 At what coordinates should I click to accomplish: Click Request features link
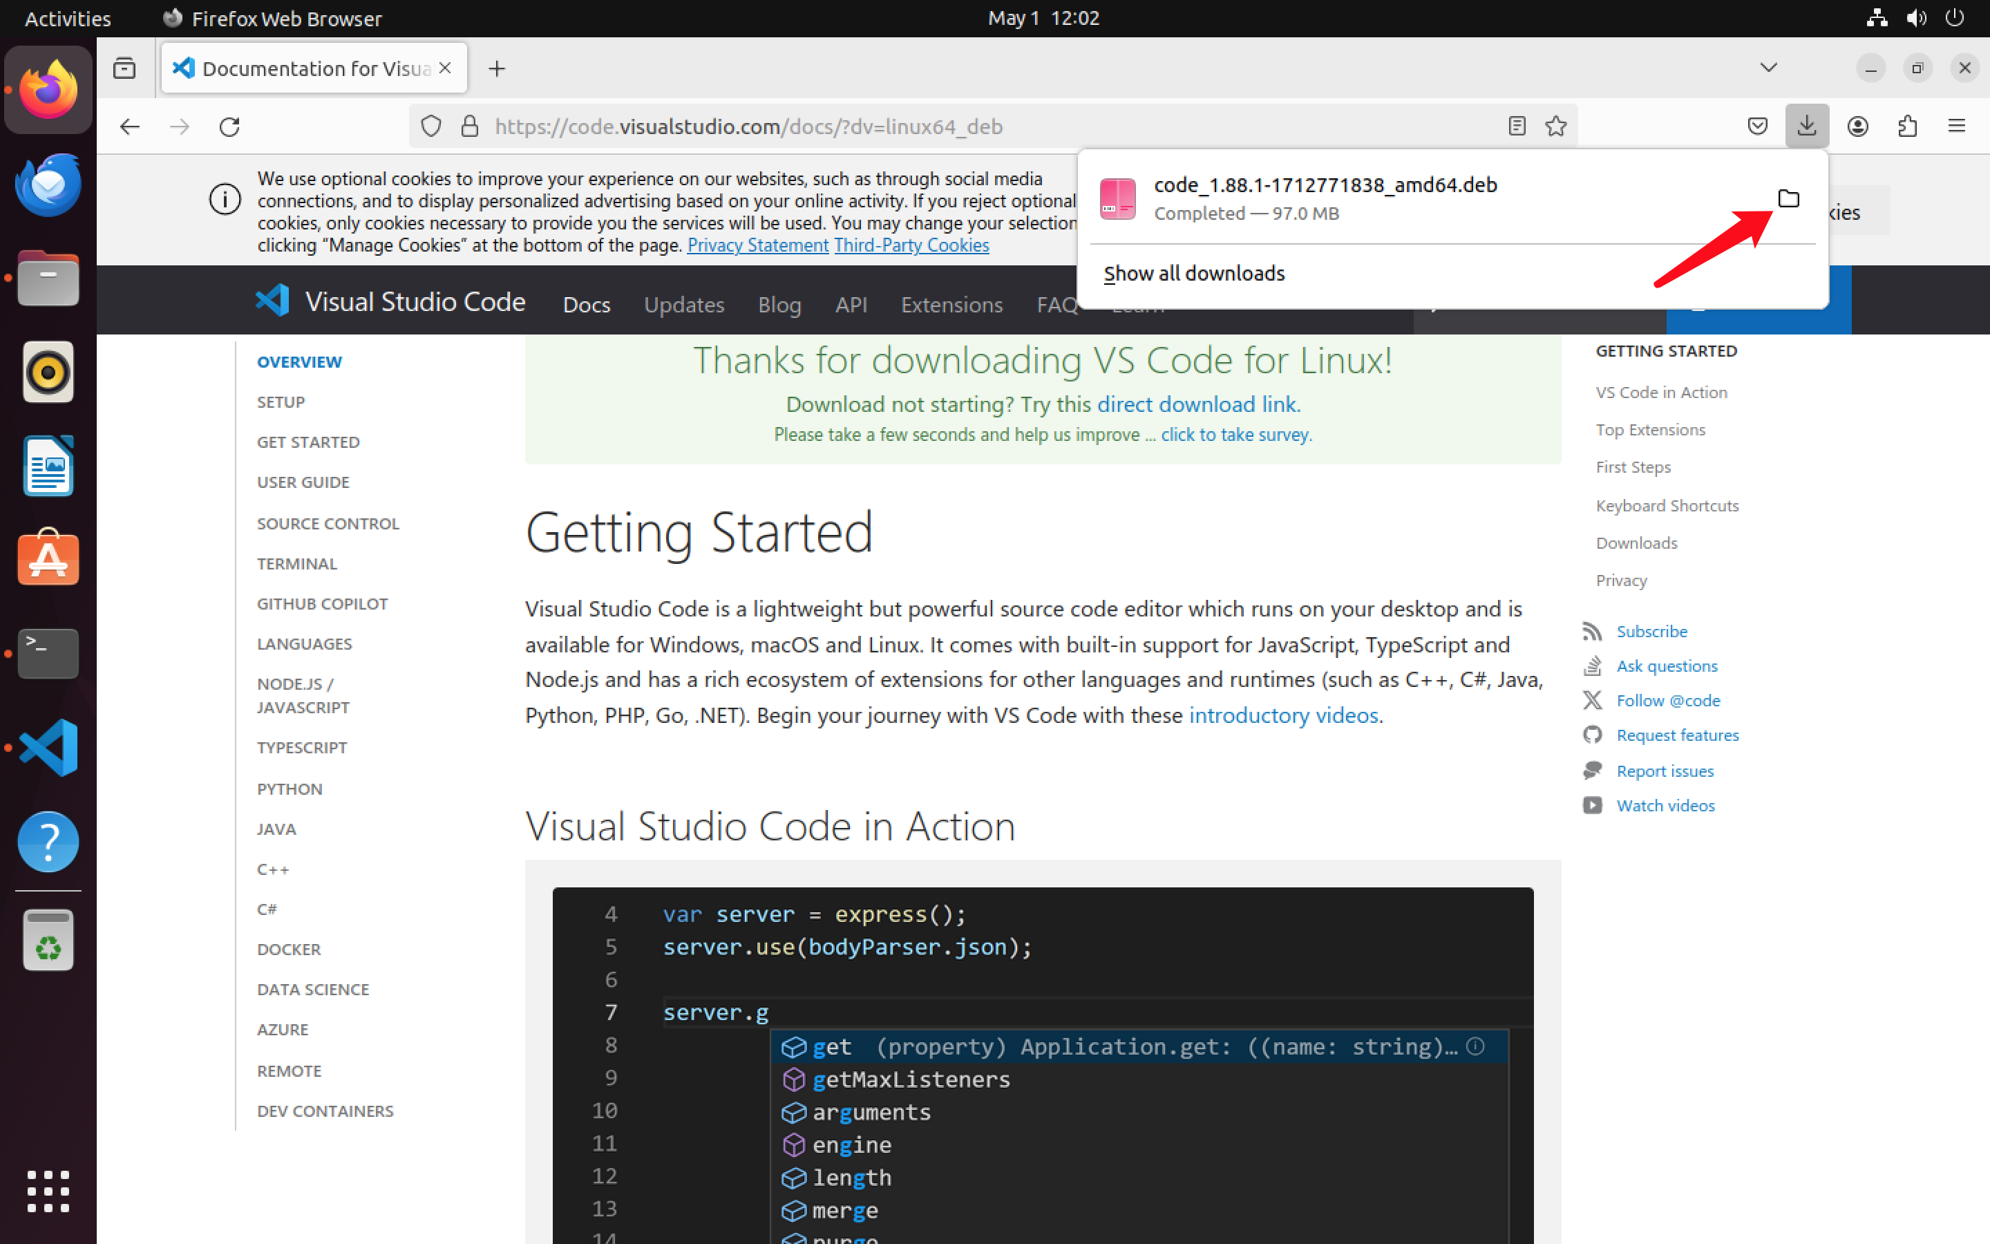click(x=1678, y=735)
